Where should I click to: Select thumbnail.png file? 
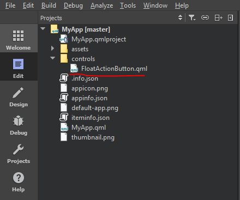[93, 137]
